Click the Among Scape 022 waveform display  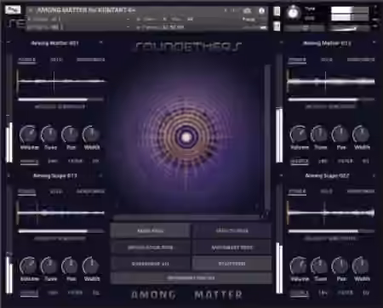point(331,213)
